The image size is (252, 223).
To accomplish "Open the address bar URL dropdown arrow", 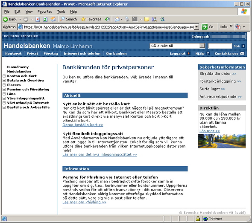I will (197, 27).
